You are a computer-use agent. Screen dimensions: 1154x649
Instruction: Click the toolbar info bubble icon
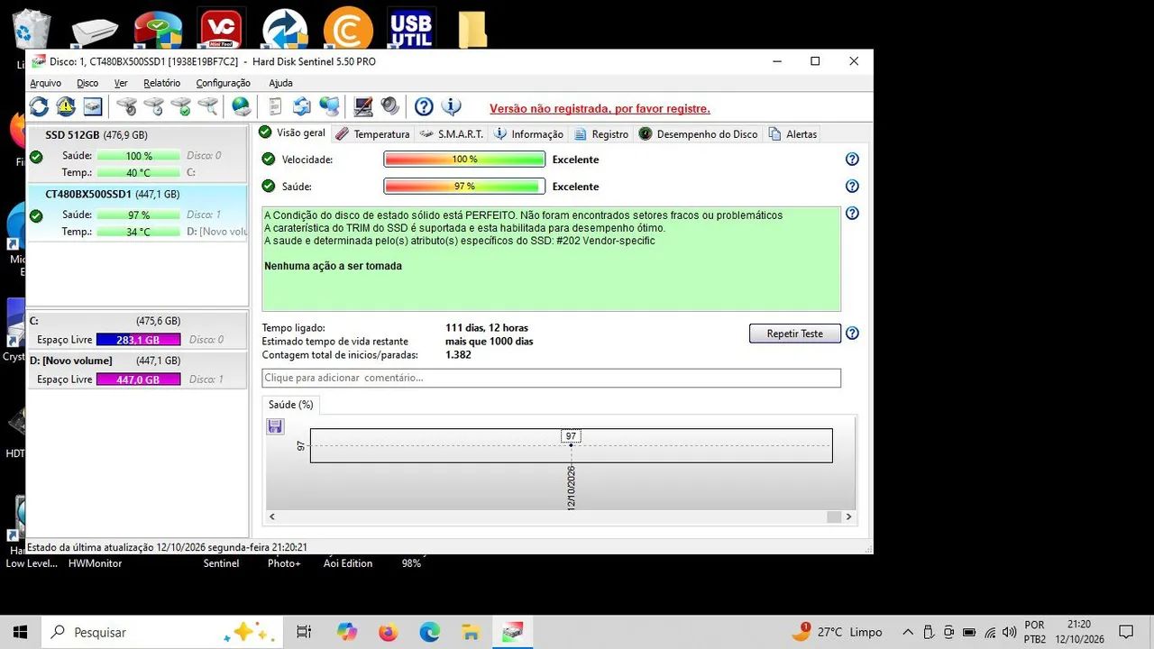[451, 106]
